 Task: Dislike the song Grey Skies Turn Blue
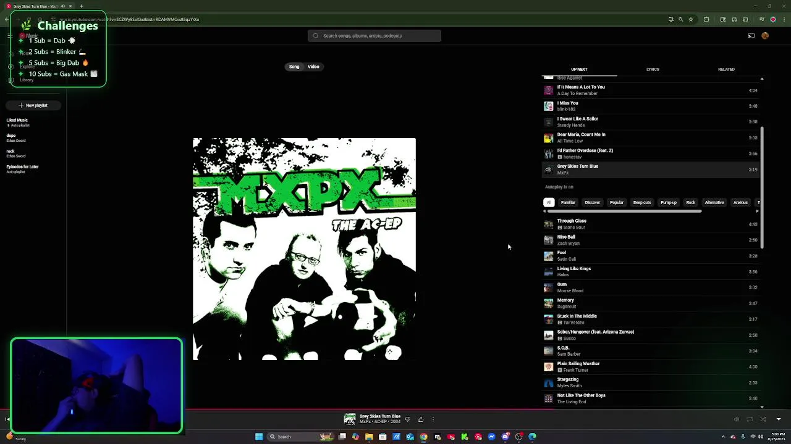[x=407, y=419]
